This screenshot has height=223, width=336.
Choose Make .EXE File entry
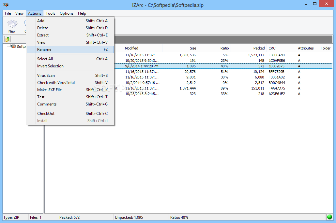[x=70, y=90]
